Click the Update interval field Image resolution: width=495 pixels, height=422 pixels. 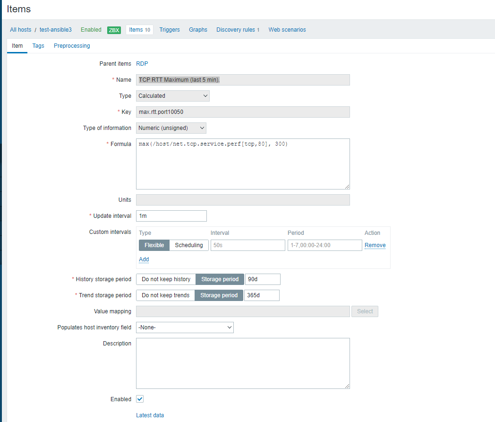click(x=171, y=216)
